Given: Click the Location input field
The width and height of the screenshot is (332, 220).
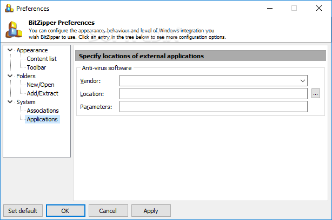Looking at the screenshot, I should pyautogui.click(x=214, y=93).
